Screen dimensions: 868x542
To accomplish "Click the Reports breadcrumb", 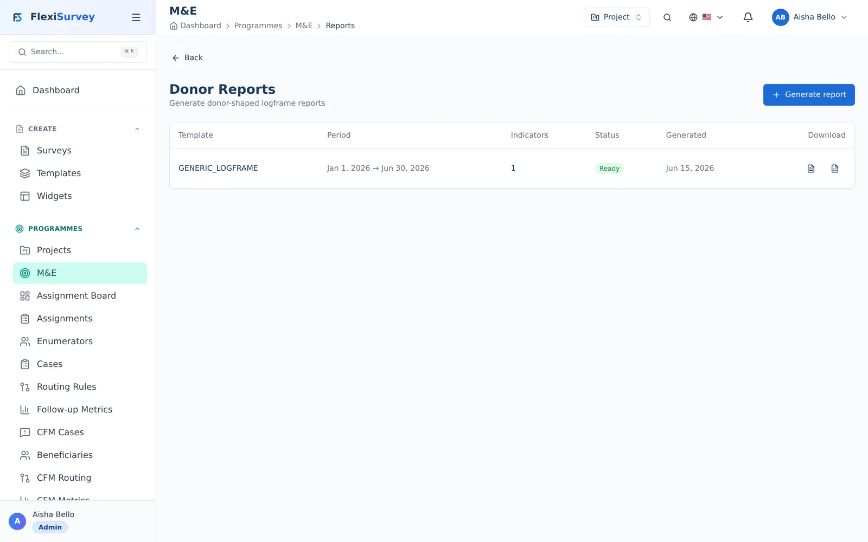I will (x=340, y=26).
